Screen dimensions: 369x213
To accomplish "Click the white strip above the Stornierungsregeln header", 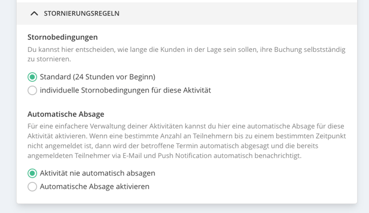I will coord(187,1).
